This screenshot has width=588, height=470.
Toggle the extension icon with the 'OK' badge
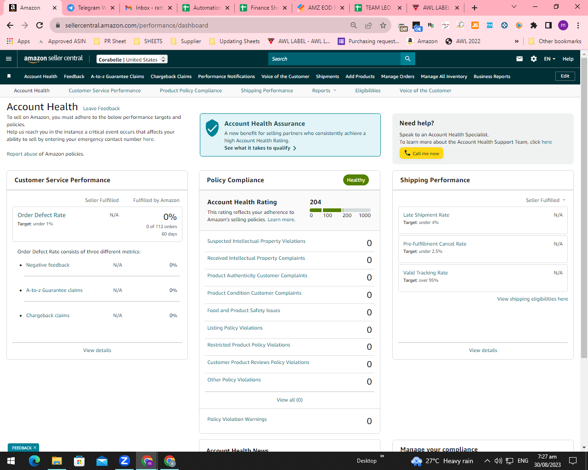417,26
